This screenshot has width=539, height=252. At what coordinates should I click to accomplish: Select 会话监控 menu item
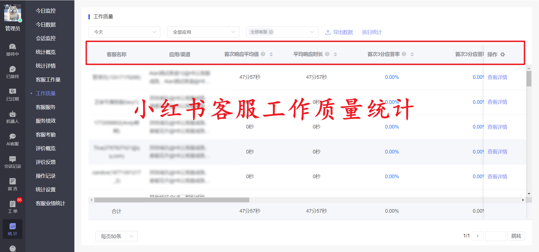46,38
